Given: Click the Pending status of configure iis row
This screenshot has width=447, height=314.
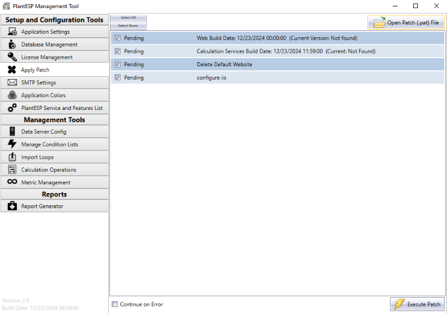Looking at the screenshot, I should pos(134,78).
